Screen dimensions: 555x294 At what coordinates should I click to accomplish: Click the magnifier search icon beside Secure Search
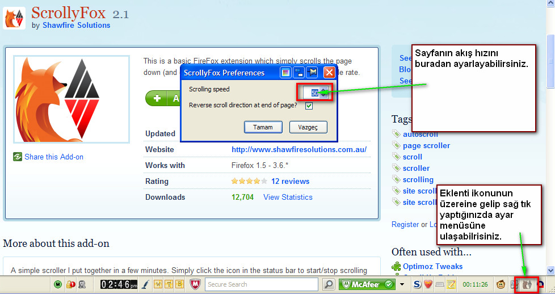329,284
